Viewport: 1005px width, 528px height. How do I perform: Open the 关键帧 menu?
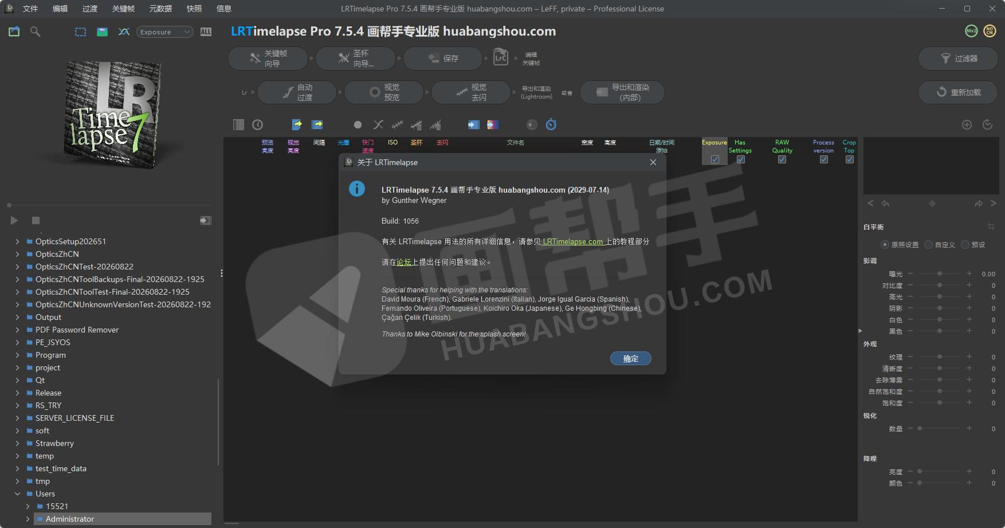click(x=123, y=9)
